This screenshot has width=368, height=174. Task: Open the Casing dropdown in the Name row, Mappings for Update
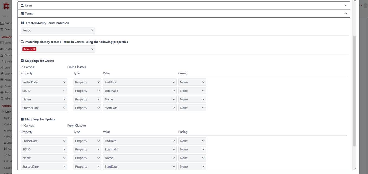coord(192,158)
